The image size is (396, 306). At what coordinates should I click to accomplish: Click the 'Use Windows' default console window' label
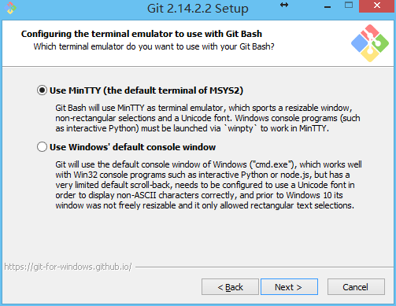click(132, 147)
